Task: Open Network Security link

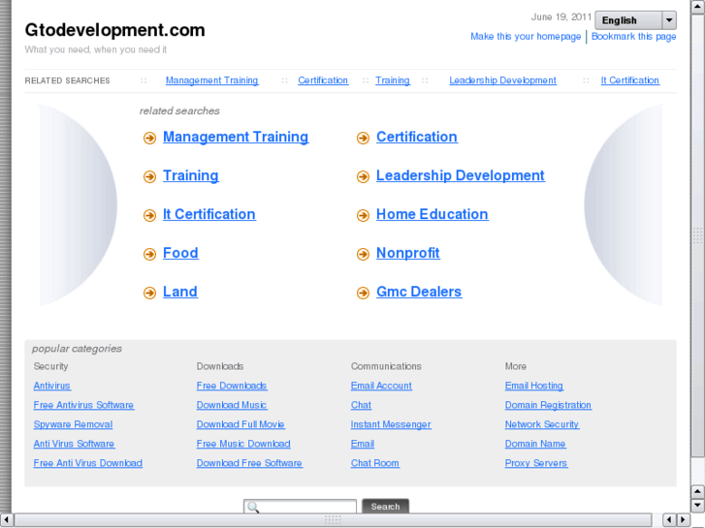Action: tap(541, 424)
